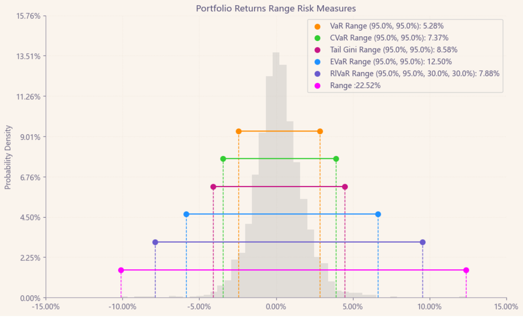Click the VaR Range 5.28% legend label

[x=387, y=26]
